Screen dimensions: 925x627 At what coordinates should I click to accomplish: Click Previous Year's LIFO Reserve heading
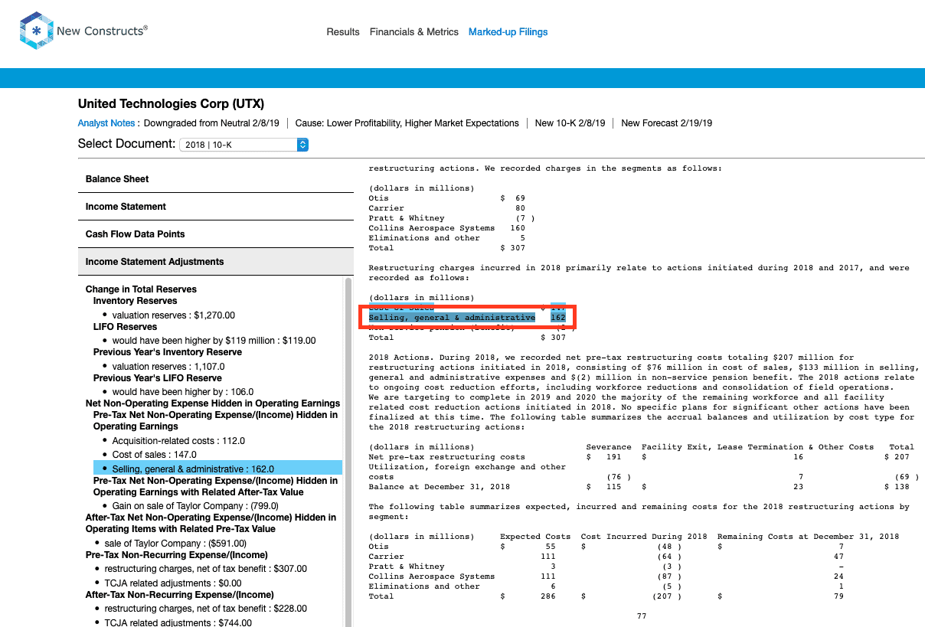pyautogui.click(x=158, y=378)
